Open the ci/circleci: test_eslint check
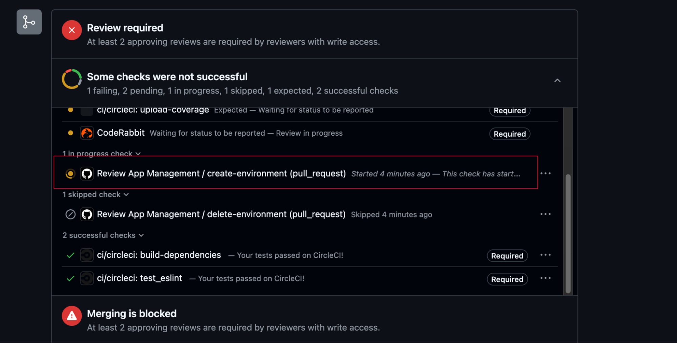Screen dimensions: 677x343 (140, 278)
